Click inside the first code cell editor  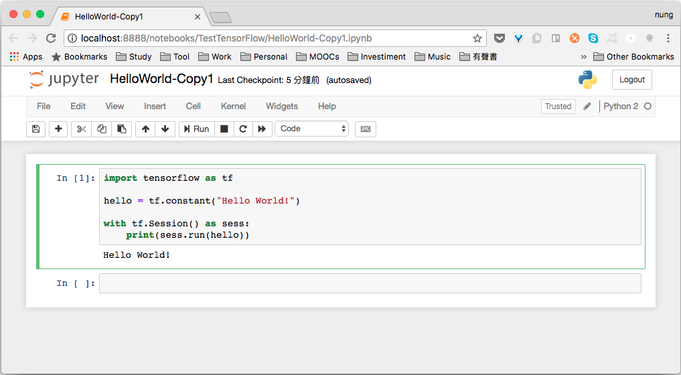[x=370, y=206]
